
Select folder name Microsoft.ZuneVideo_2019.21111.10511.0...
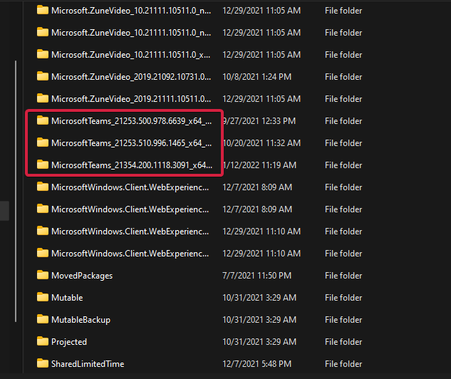[x=131, y=99]
